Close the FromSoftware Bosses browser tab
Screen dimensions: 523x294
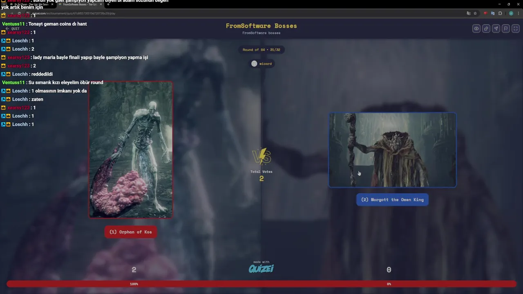point(101,4)
